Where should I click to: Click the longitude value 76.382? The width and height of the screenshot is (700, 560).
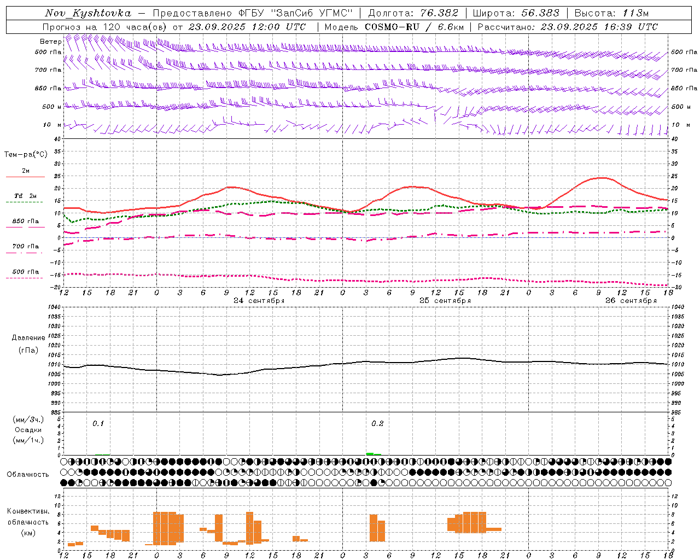(440, 13)
